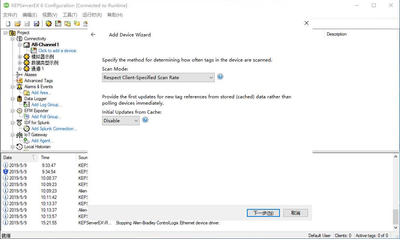The image size is (400, 239).
Task: Click the help icon beside Scan Mode
Action: click(x=220, y=77)
